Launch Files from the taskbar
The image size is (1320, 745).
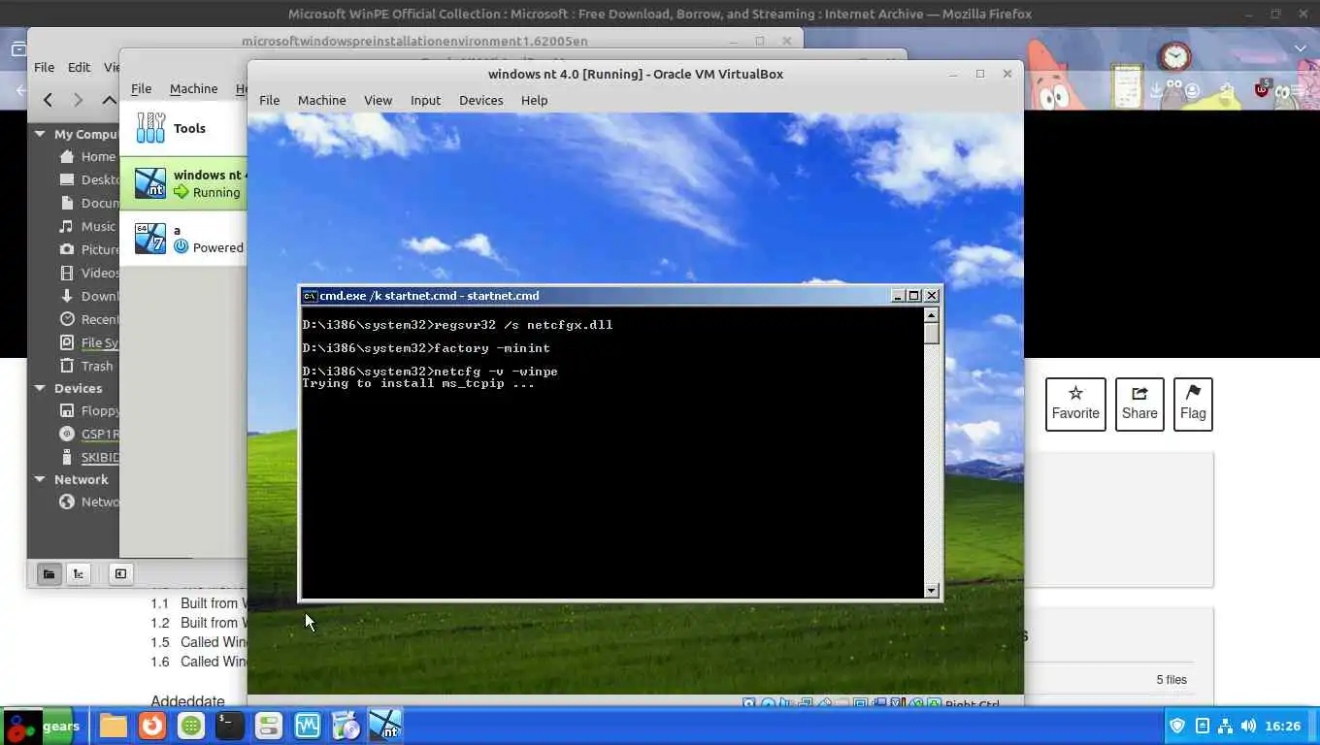(x=113, y=726)
